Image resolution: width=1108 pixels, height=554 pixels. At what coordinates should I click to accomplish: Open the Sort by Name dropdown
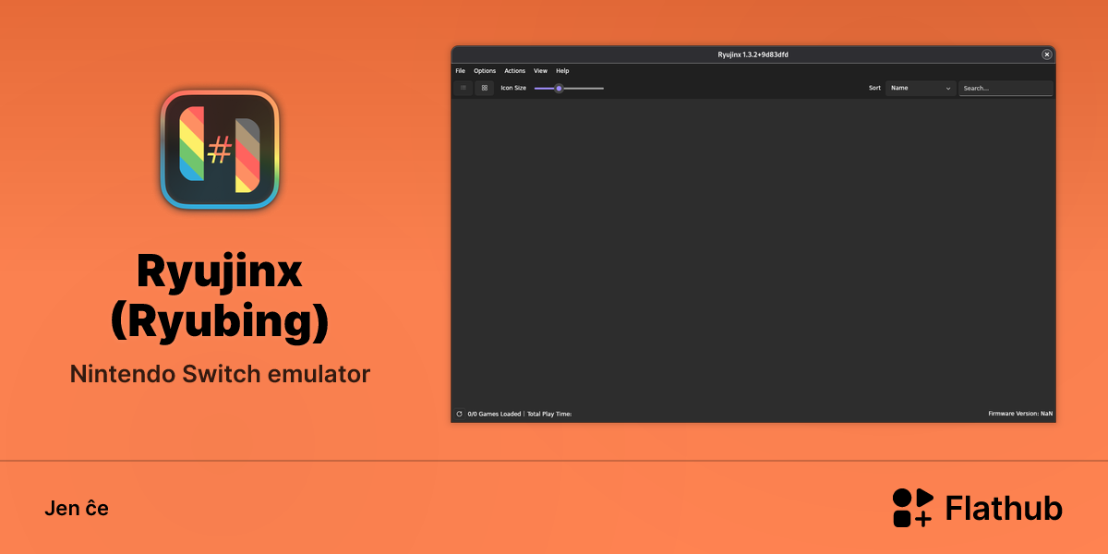point(921,88)
